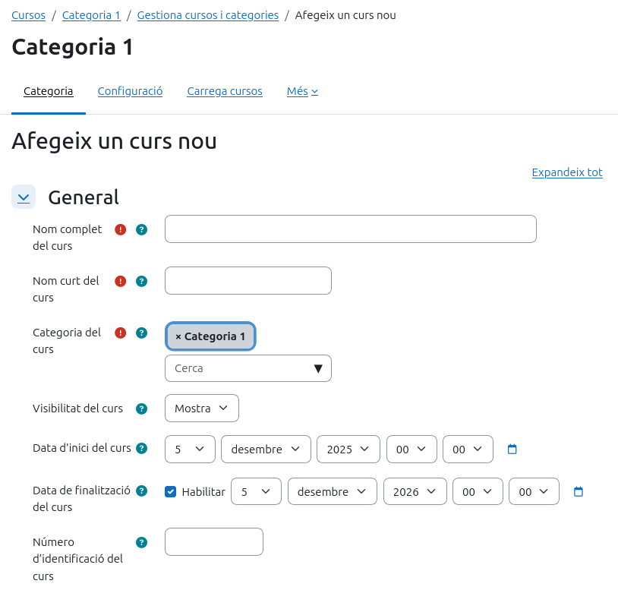Open the end date year 2026 dropdown
The width and height of the screenshot is (618, 590).
click(x=415, y=492)
